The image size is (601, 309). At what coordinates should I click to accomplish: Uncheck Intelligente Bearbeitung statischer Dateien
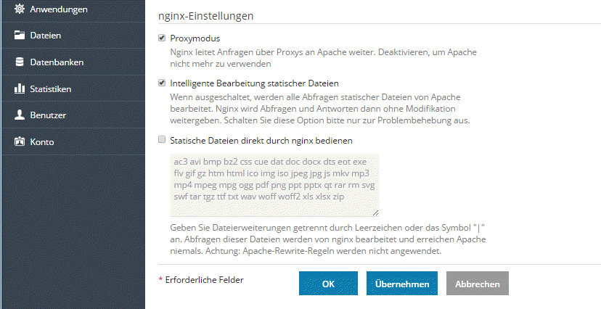click(x=162, y=83)
